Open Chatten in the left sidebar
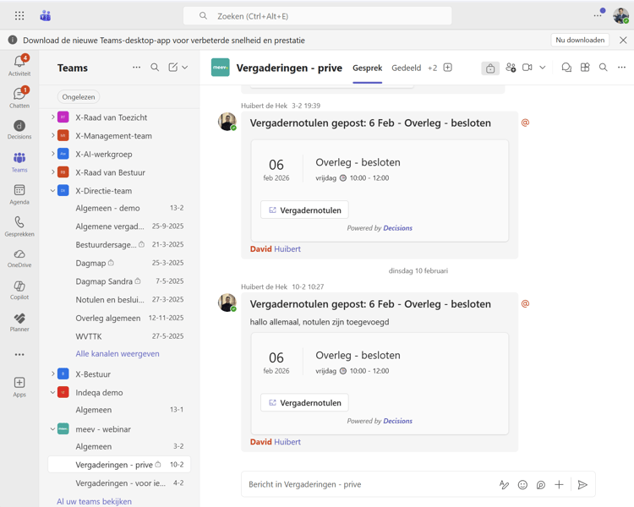The width and height of the screenshot is (634, 507). [19, 96]
